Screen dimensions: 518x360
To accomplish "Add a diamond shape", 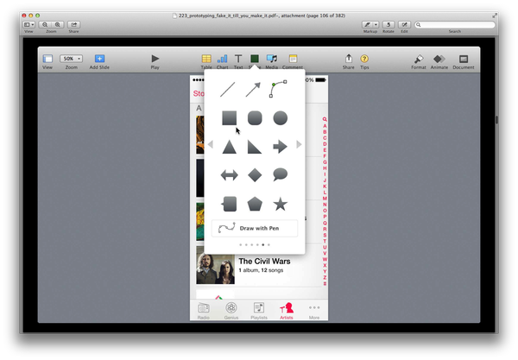I will 255,174.
